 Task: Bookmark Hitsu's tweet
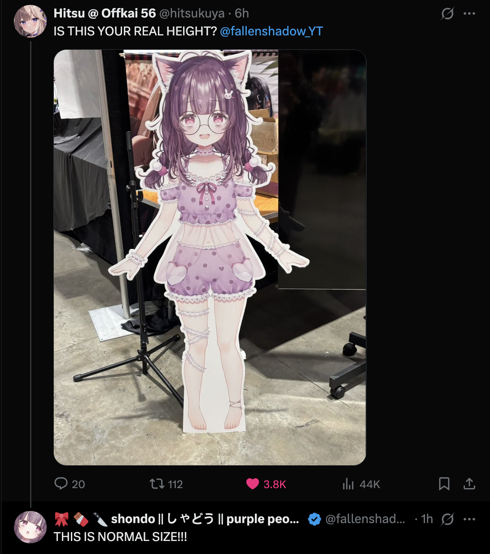click(x=444, y=484)
